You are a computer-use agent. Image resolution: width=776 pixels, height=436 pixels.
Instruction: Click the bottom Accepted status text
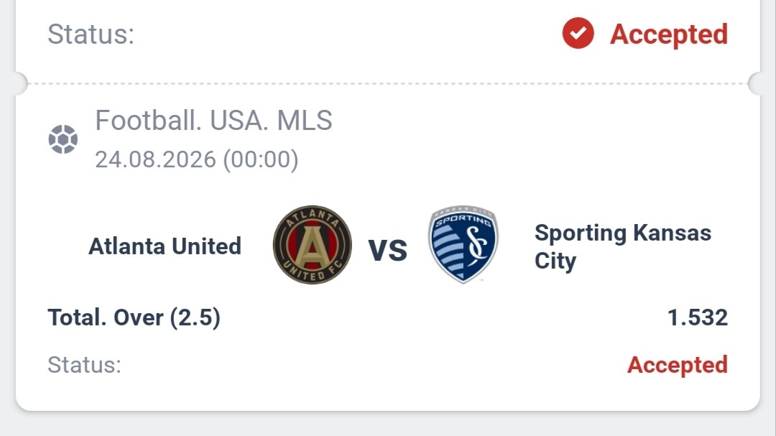677,365
